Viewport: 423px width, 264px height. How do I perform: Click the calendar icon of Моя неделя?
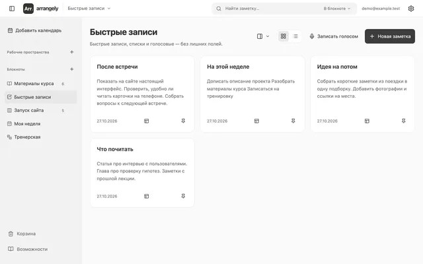click(x=9, y=123)
